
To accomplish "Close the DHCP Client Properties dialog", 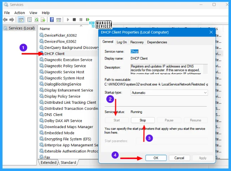I will click(211, 32).
